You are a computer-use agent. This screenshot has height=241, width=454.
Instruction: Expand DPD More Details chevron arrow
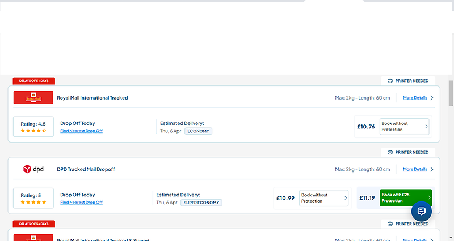pyautogui.click(x=432, y=169)
